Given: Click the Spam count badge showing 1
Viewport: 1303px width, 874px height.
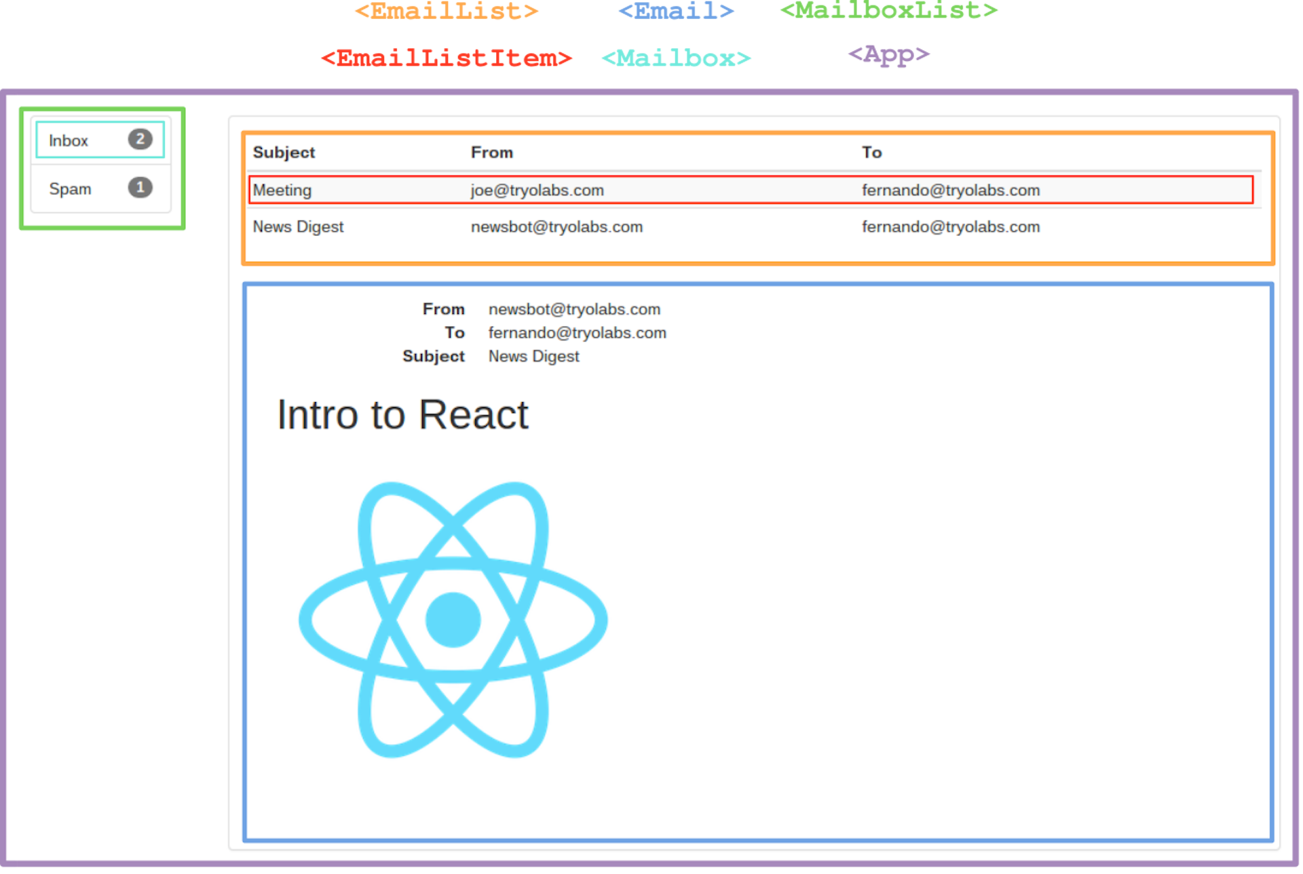Looking at the screenshot, I should click(140, 188).
